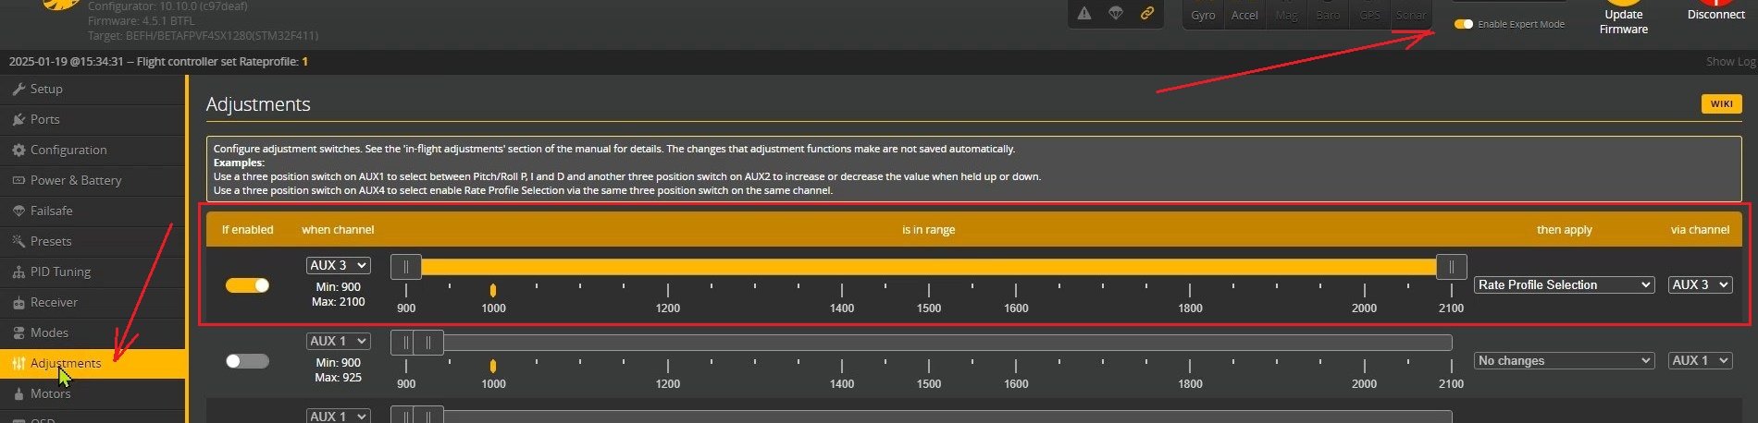Click the warning triangle status icon

[1084, 13]
